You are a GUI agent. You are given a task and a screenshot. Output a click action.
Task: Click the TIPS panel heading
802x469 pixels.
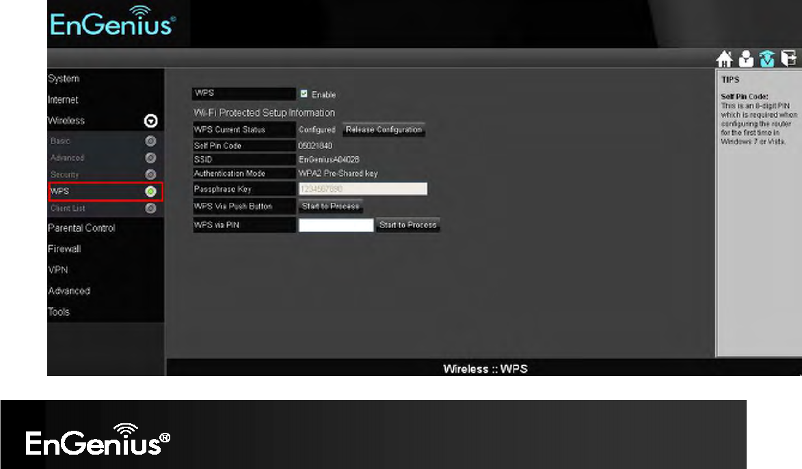click(730, 80)
